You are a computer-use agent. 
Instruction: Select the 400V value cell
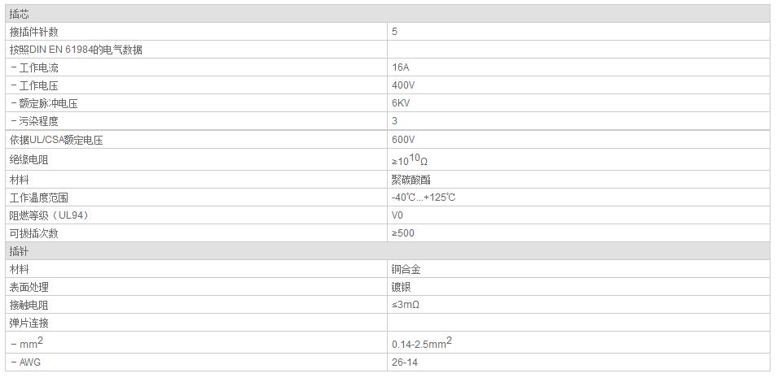click(403, 85)
